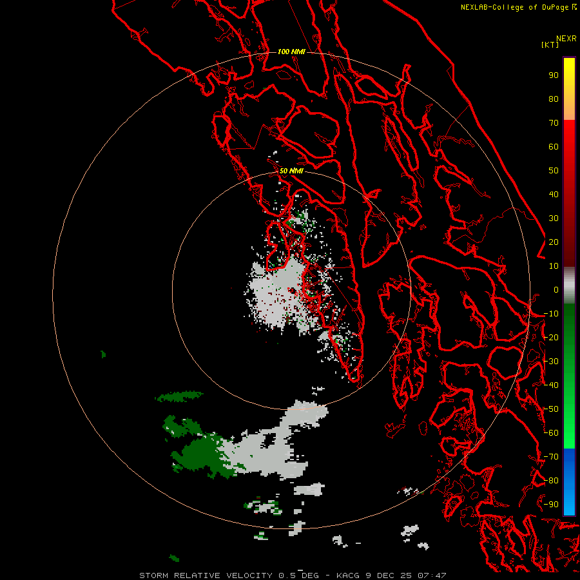Click the 'NEXR' label above the color scale
Image resolution: width=580 pixels, height=580 pixels.
tap(566, 39)
